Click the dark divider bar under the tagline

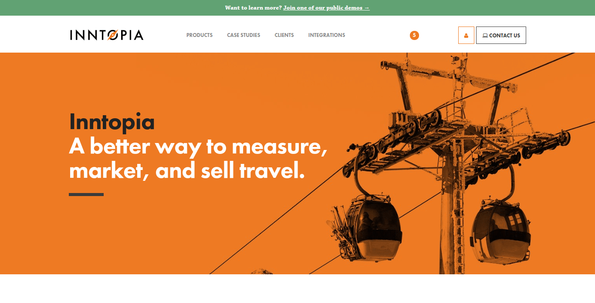(x=86, y=194)
